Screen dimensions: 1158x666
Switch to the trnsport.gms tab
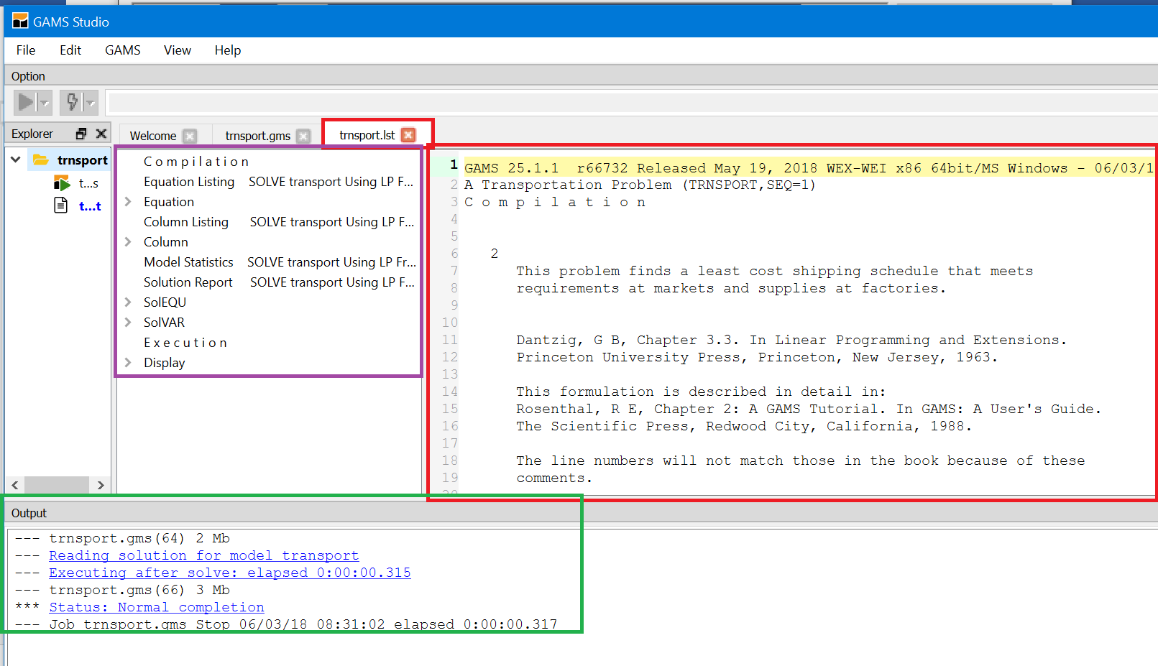coord(257,136)
